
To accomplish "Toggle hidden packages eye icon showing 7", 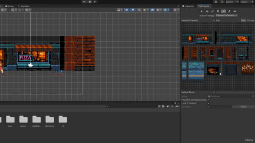I will tap(177, 106).
